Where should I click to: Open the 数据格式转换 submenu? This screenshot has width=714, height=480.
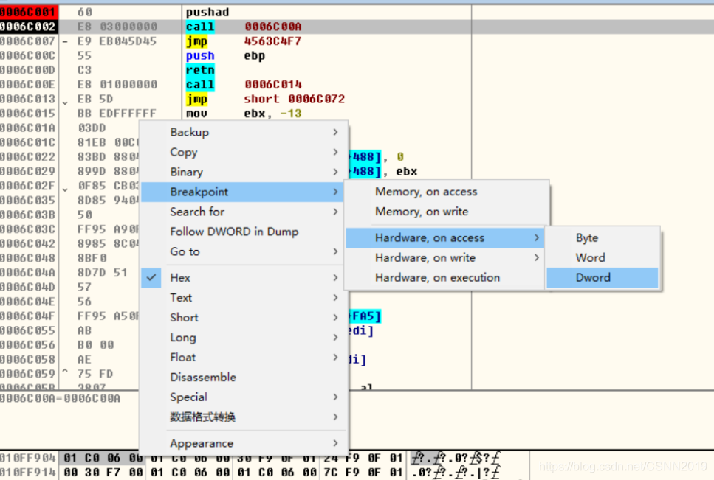(244, 417)
